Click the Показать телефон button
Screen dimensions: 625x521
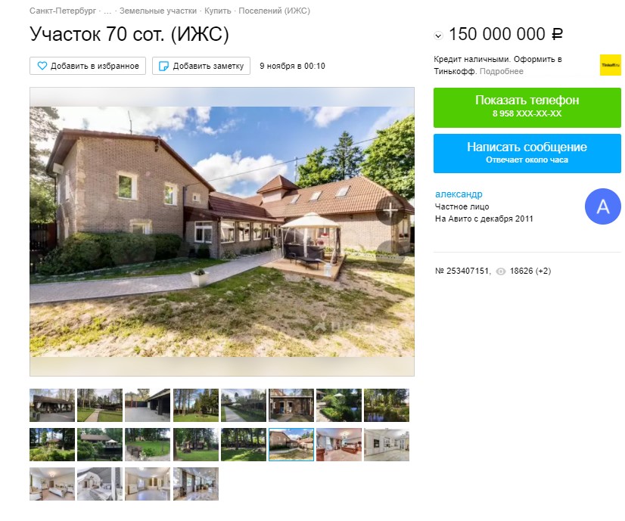(x=527, y=107)
